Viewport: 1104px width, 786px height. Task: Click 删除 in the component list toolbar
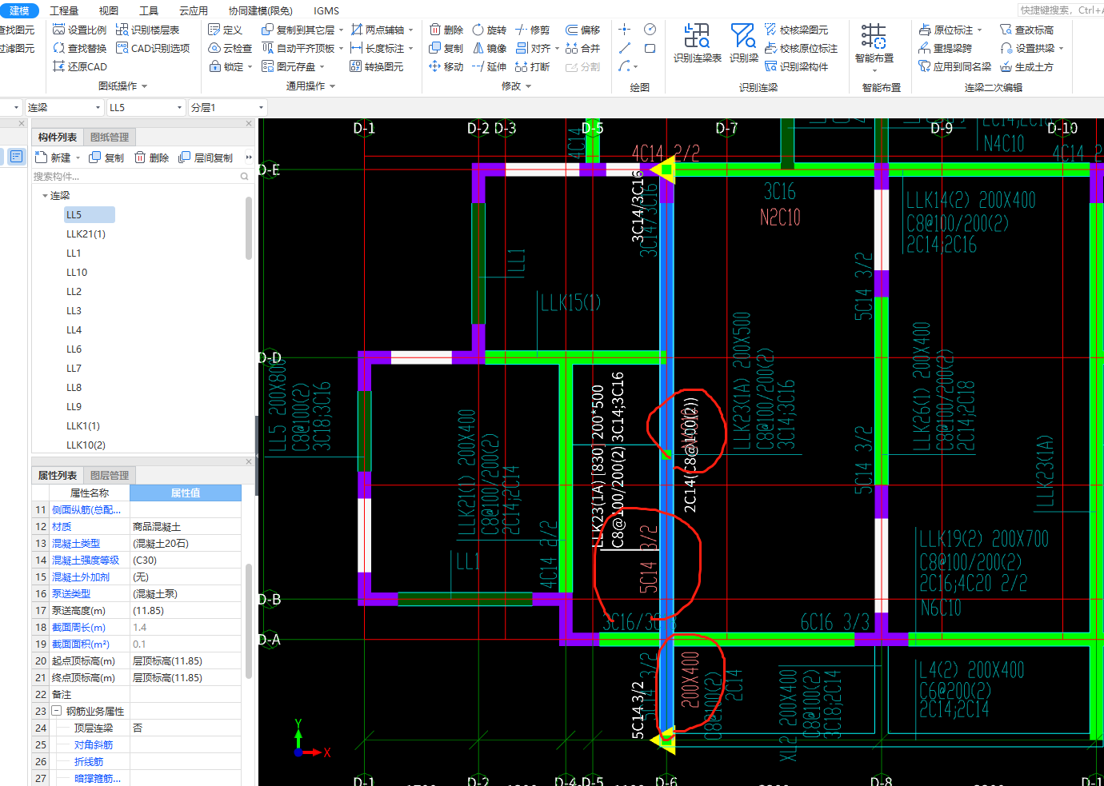click(152, 158)
